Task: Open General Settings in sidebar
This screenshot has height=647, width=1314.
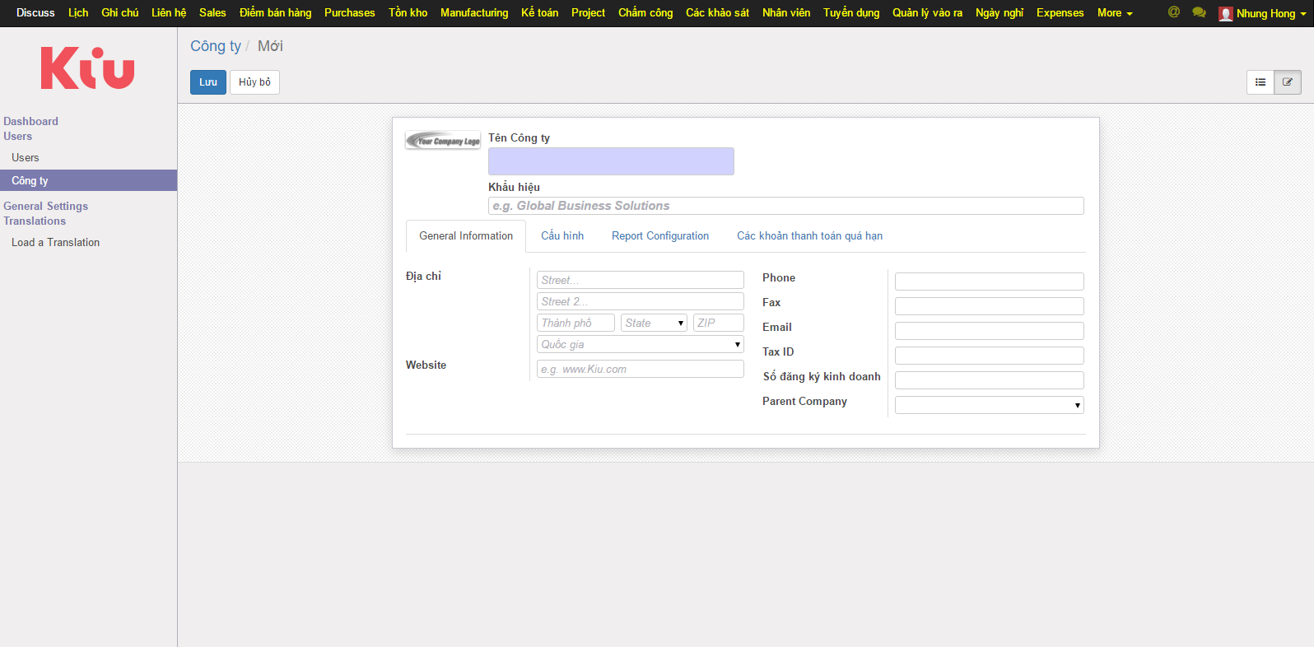Action: tap(46, 206)
